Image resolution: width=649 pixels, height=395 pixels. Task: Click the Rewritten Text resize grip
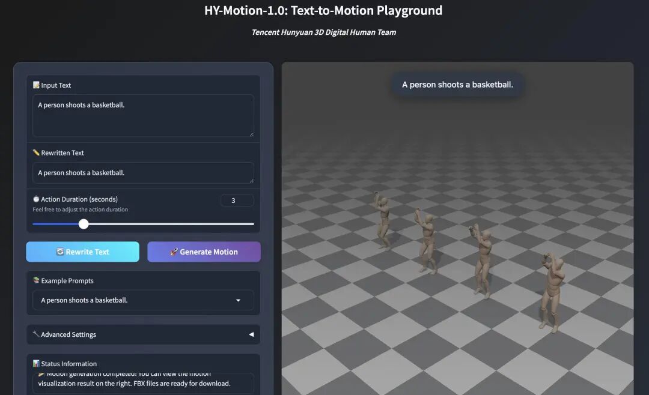251,180
